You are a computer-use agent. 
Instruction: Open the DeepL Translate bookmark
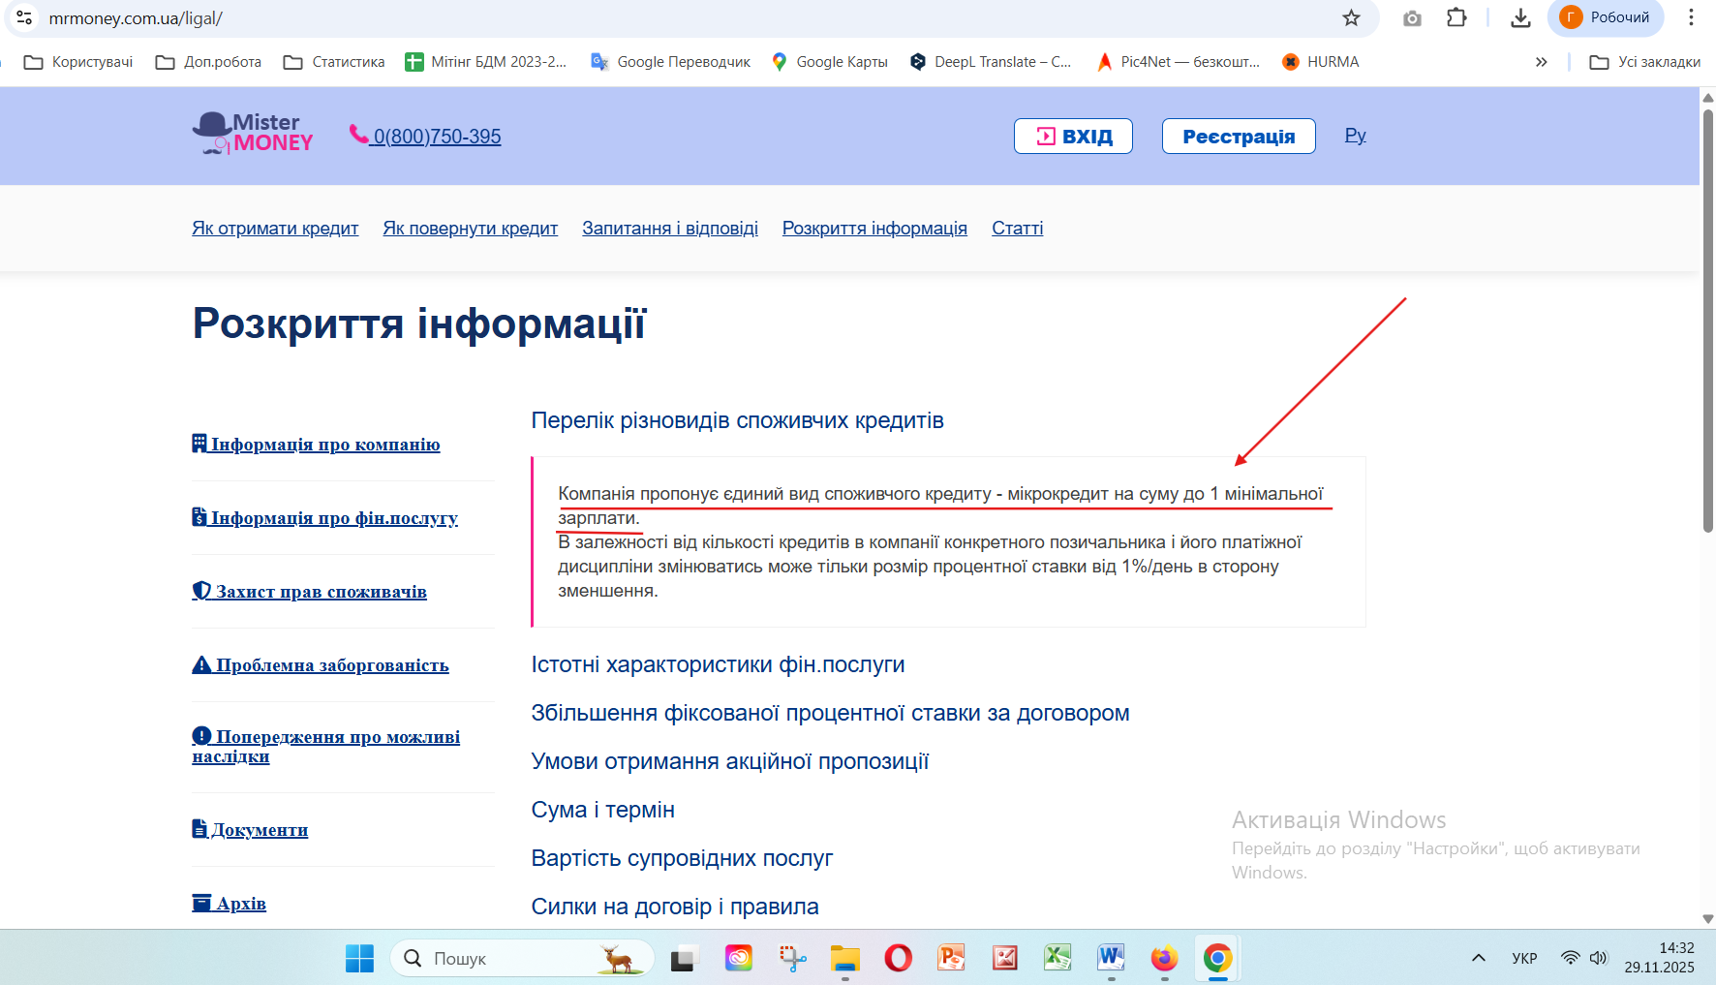[991, 62]
